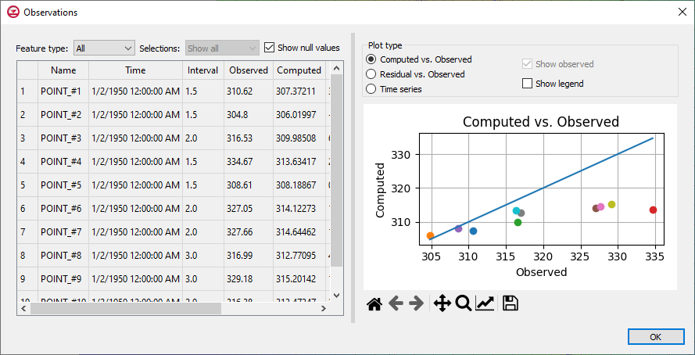Click the table's vertical scrollbar up arrow
This screenshot has width=695, height=355.
pyautogui.click(x=336, y=68)
